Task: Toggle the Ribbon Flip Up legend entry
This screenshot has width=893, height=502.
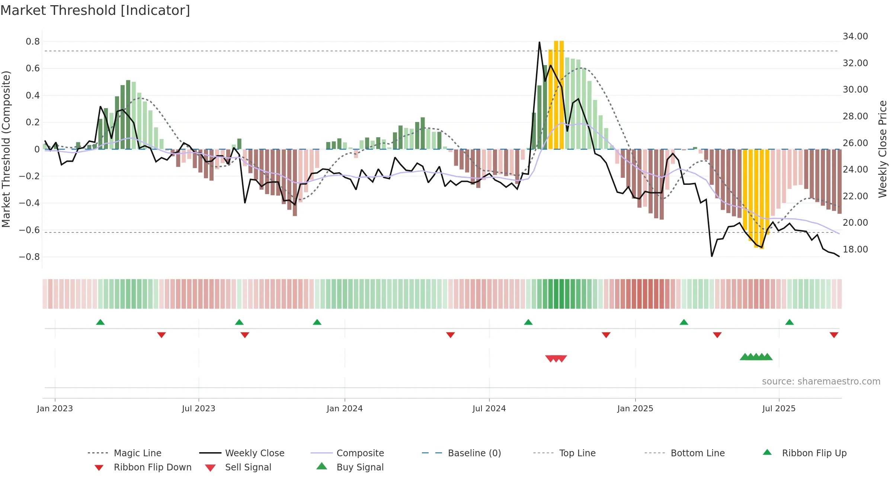Action: (804, 453)
